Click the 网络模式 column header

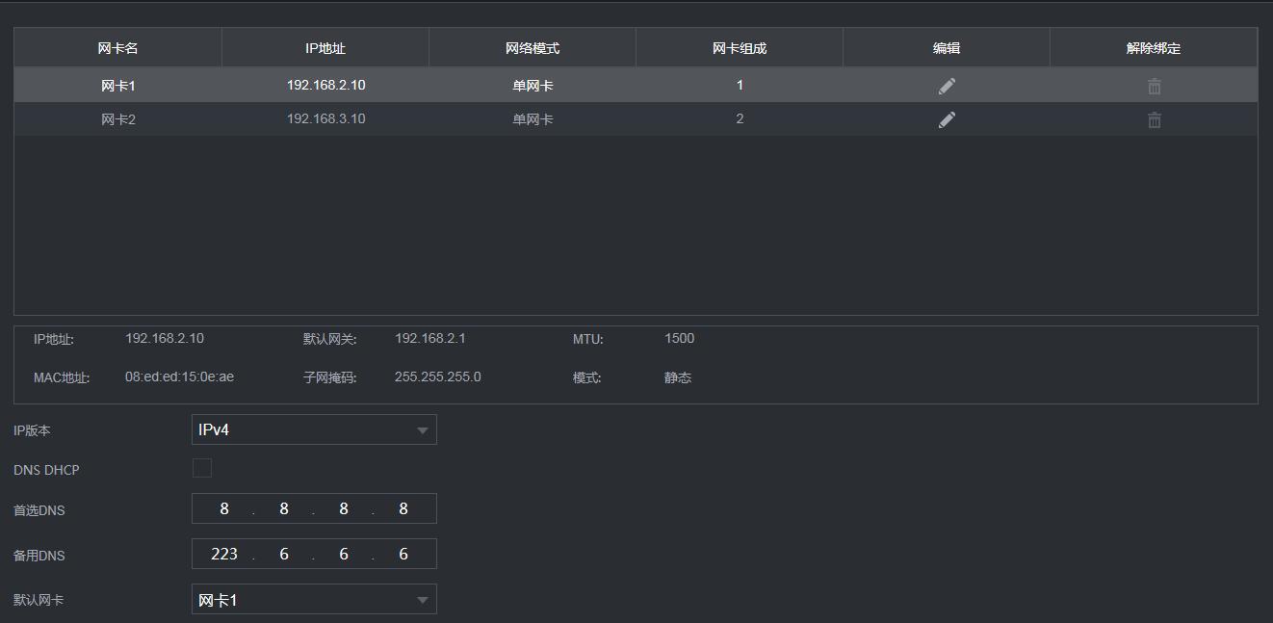(531, 46)
